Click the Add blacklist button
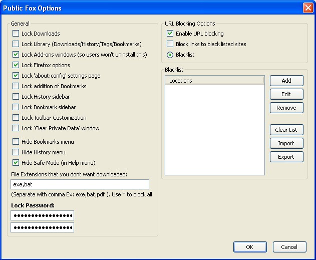The width and height of the screenshot is (316, 260). coord(286,81)
